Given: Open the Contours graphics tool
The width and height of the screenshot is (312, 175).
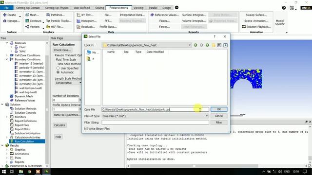Looking at the screenshot, I should coord(33,21).
